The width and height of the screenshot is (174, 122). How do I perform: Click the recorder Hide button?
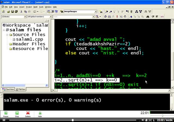click(x=40, y=114)
